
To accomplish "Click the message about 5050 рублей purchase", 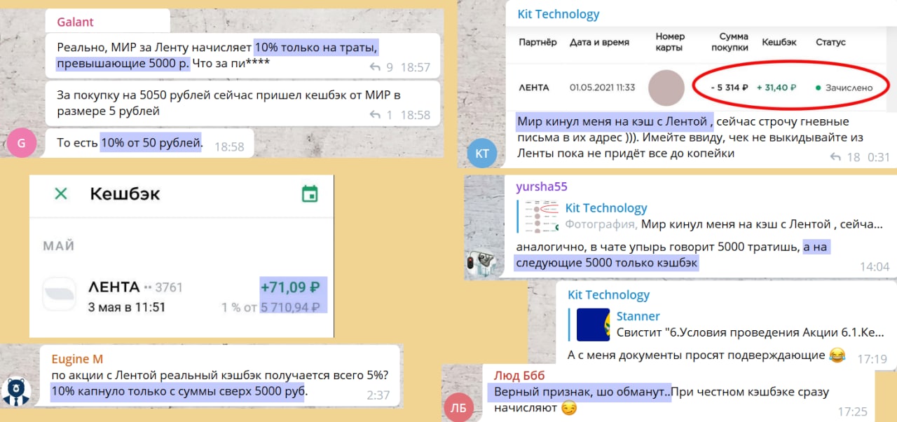I will [243, 102].
